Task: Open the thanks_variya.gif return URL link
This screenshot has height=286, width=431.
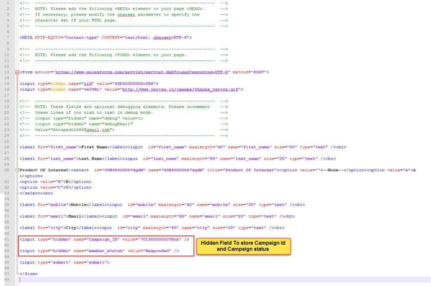Action: coord(182,89)
